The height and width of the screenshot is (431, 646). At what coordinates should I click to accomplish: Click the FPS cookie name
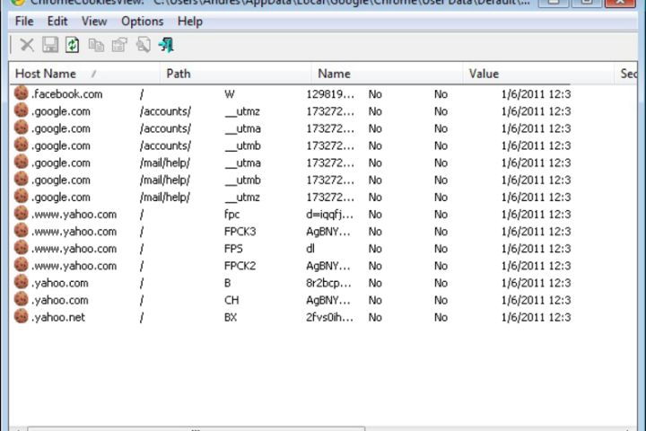pos(233,249)
